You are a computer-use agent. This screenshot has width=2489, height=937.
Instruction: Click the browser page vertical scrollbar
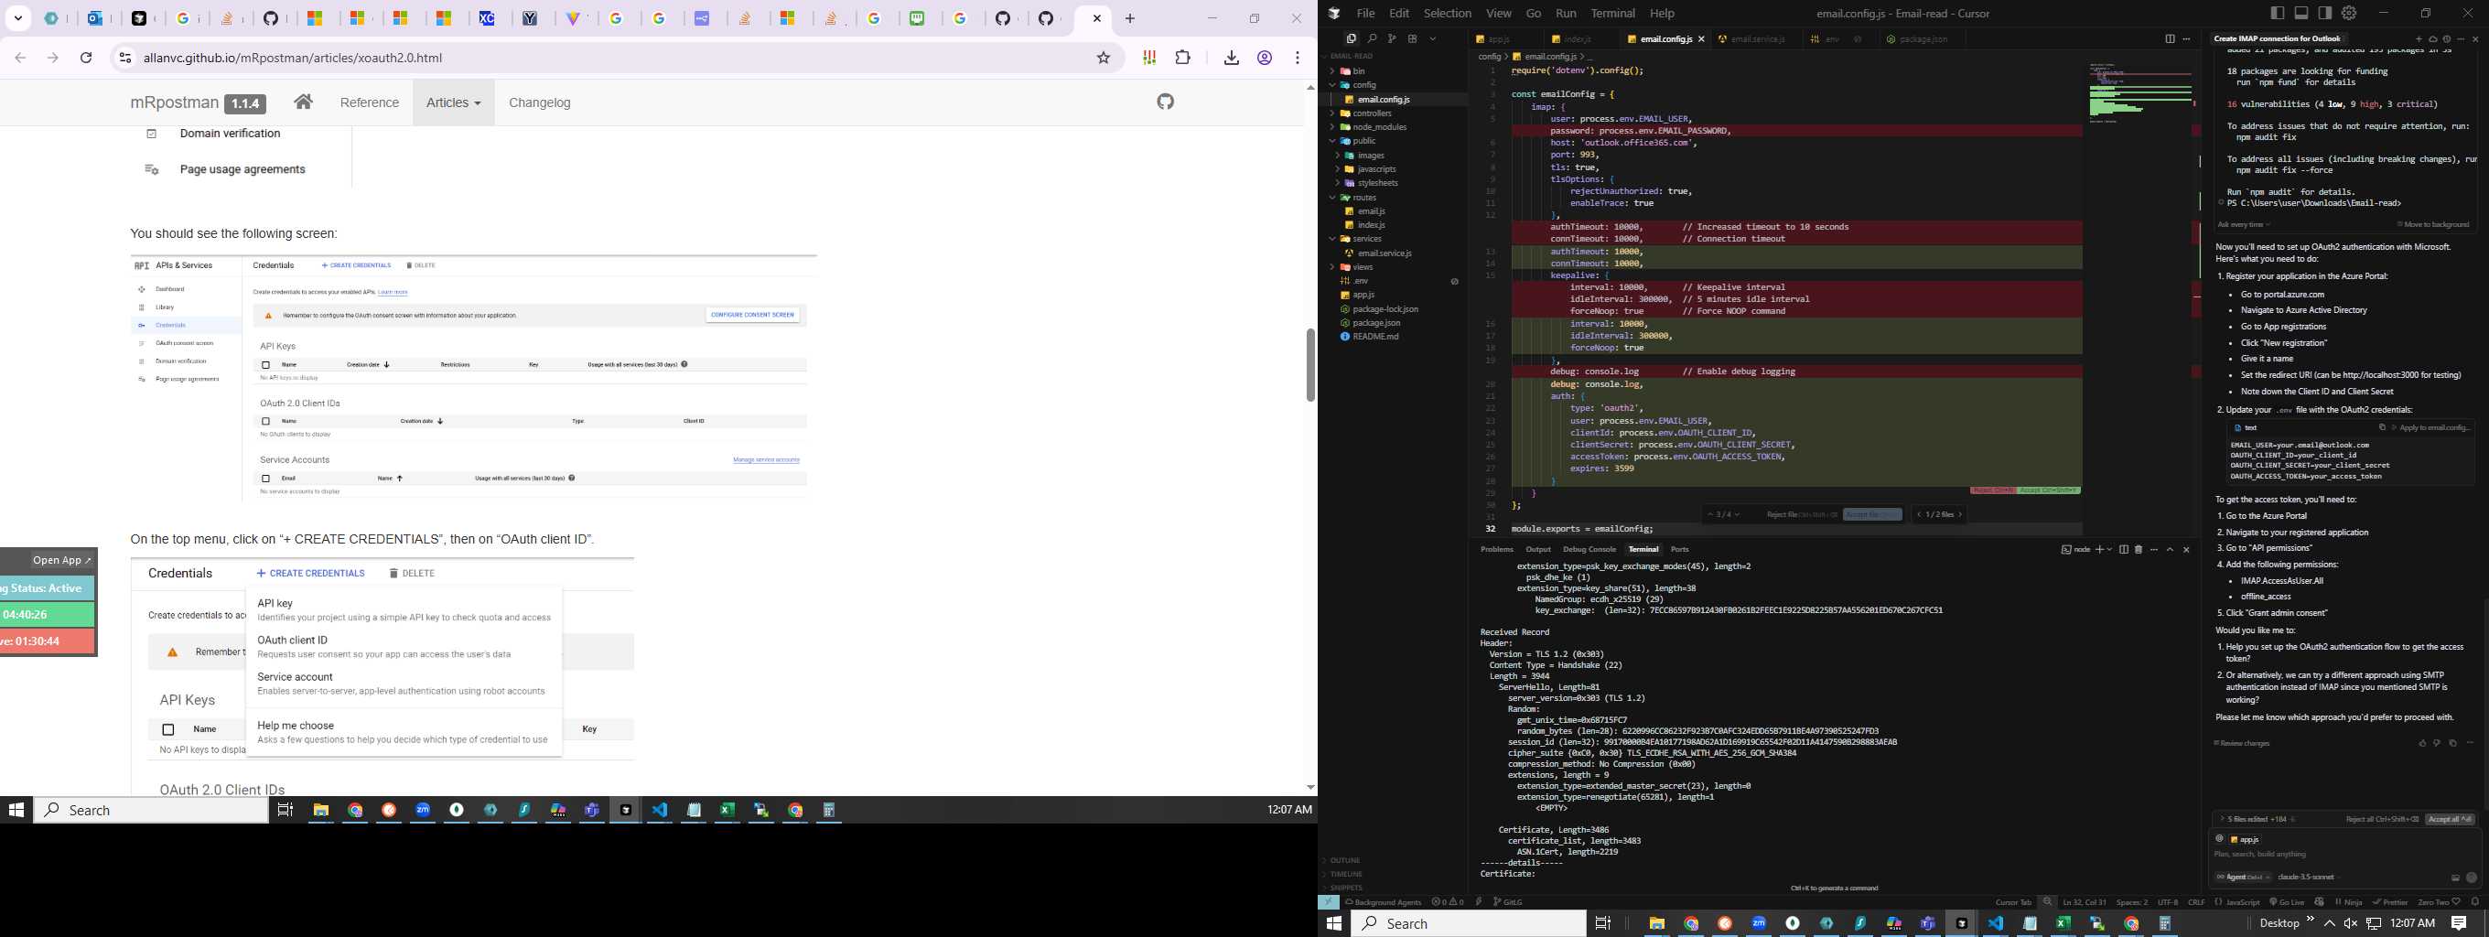[1310, 364]
